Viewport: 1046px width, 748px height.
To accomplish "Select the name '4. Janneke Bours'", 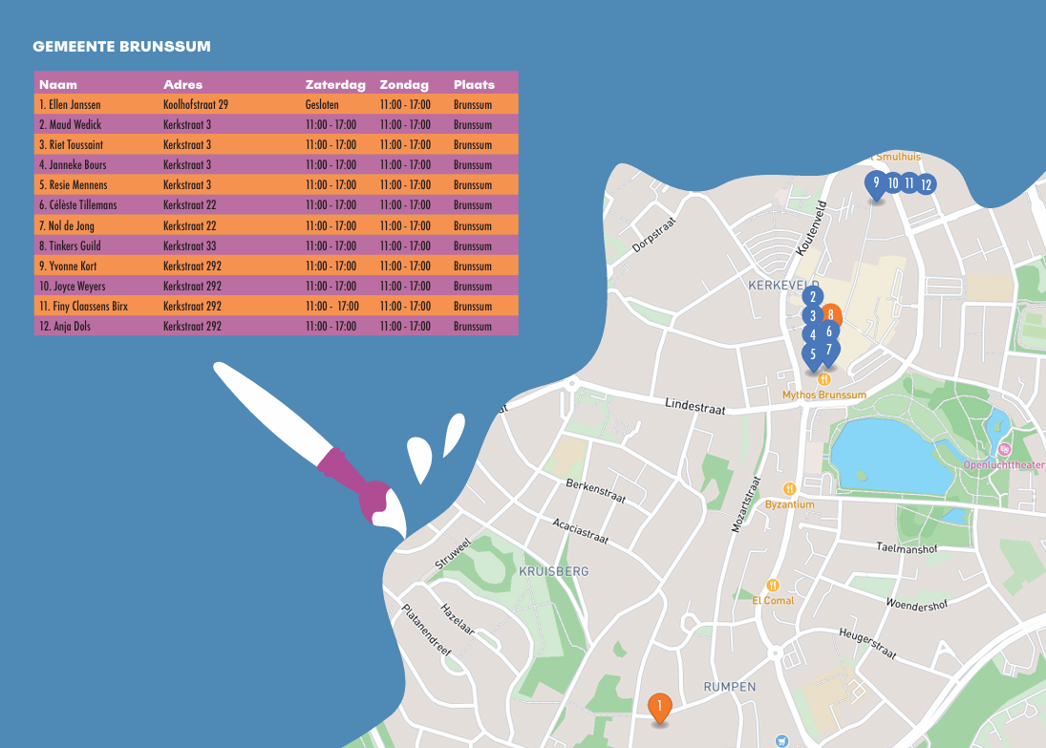I will pos(73,165).
